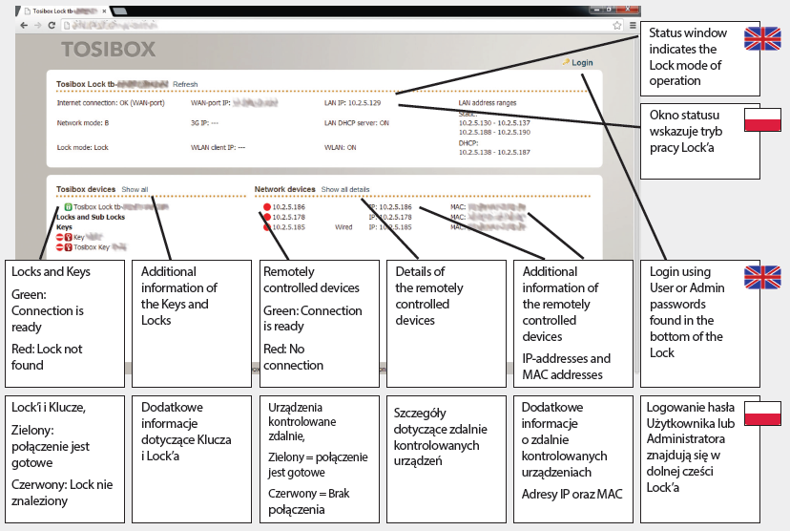
Task: Click the TOSIBOX logo
Action: [109, 50]
